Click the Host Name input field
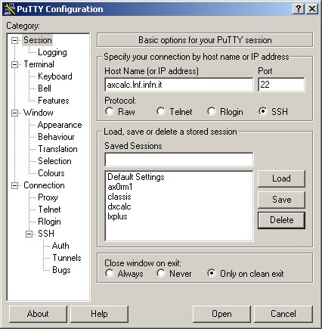This screenshot has width=322, height=329. [179, 85]
